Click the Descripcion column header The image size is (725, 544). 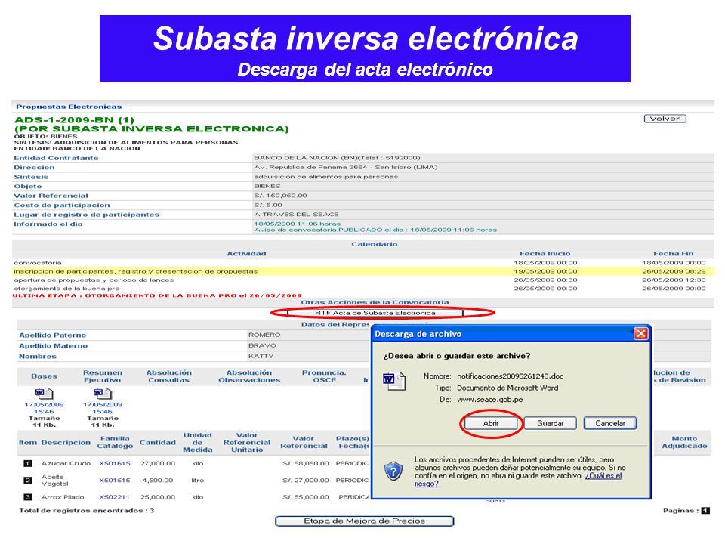66,442
